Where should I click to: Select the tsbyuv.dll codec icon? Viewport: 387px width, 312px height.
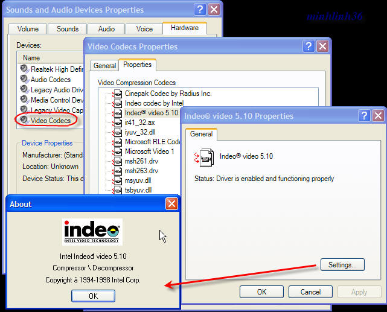pos(117,190)
